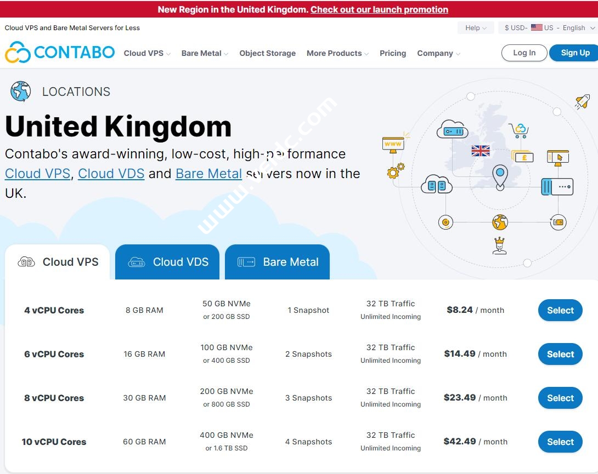The height and width of the screenshot is (474, 598).
Task: Click the 10 vCPU Cores label
Action: point(54,442)
